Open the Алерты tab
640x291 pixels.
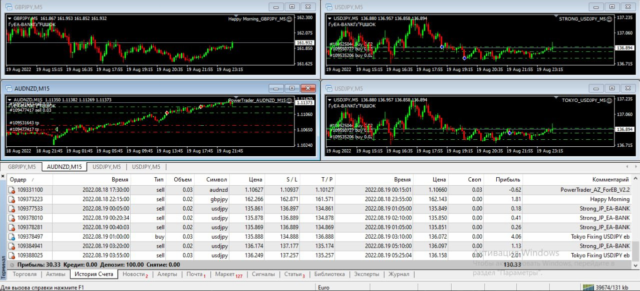(x=167, y=274)
